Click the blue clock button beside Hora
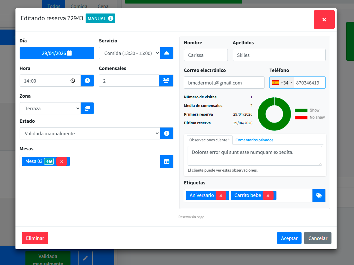 click(87, 81)
